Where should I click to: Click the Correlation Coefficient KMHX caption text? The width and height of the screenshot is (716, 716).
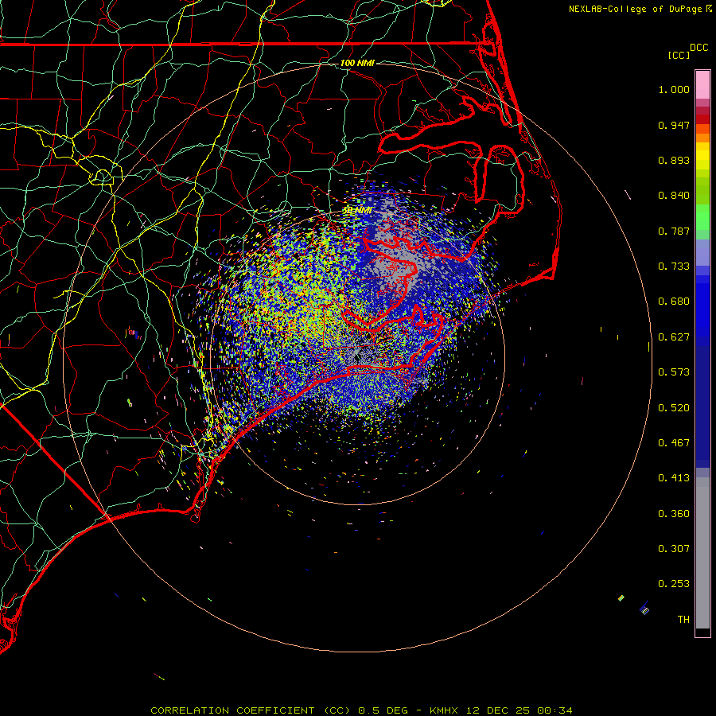(x=361, y=710)
